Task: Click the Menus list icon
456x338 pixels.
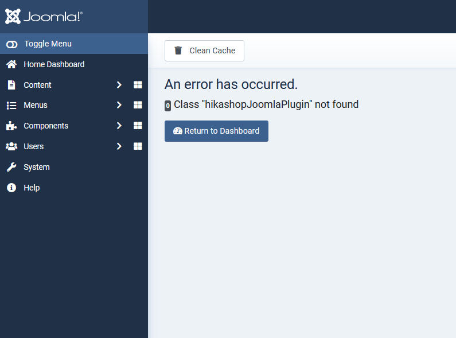Action: coord(11,105)
